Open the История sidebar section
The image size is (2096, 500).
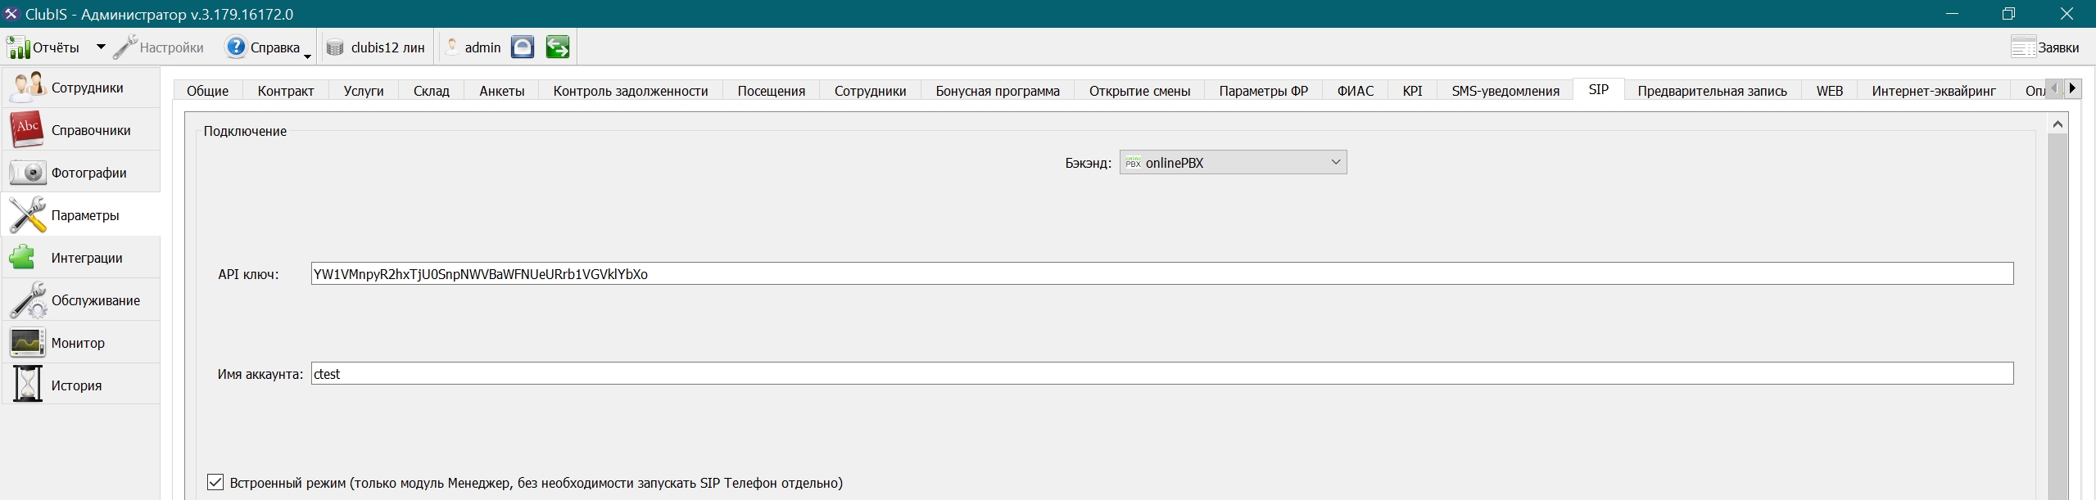tap(80, 385)
